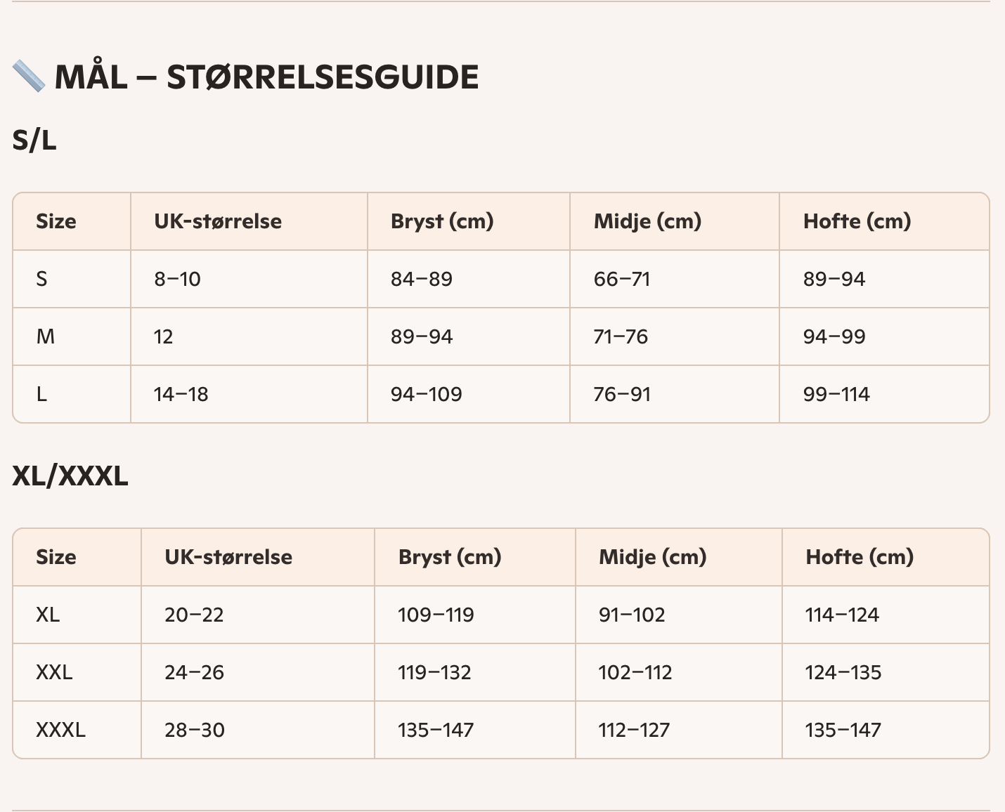The height and width of the screenshot is (812, 1005).
Task: Click Midje (cm) header in XL/XXXL table
Action: pyautogui.click(x=652, y=557)
